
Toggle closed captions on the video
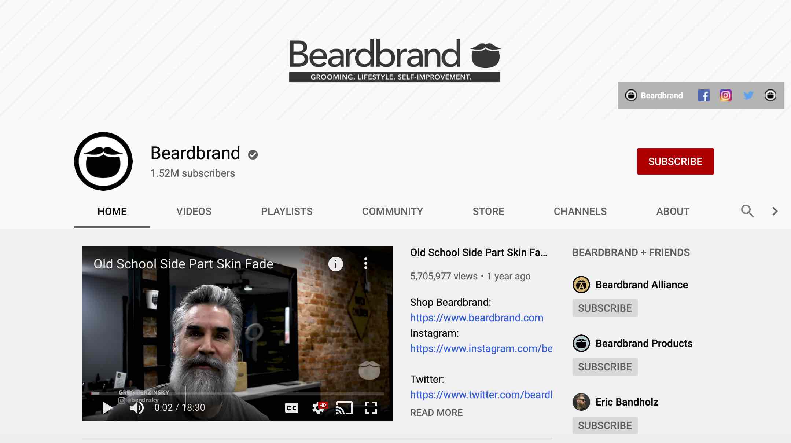292,408
